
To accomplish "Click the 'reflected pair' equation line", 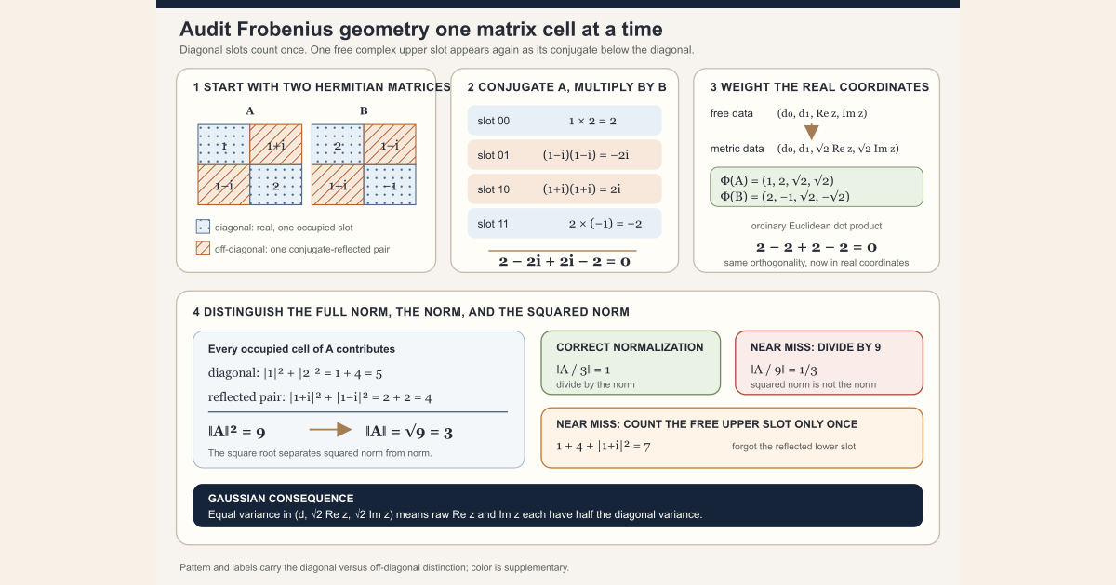I will point(320,397).
